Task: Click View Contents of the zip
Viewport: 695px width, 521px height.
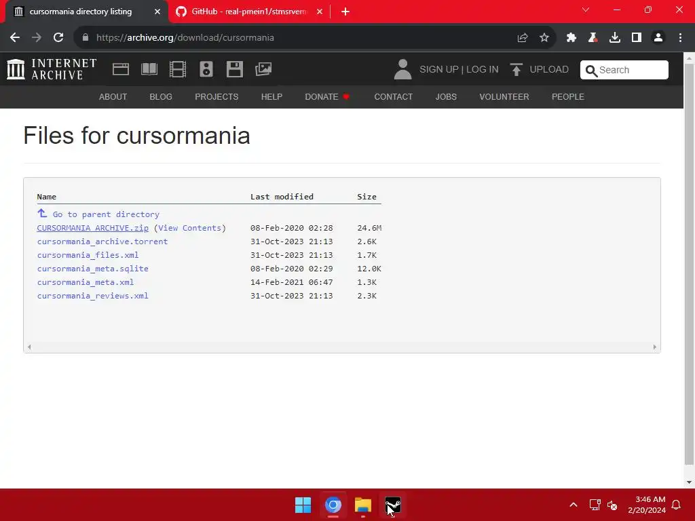Action: pyautogui.click(x=190, y=228)
